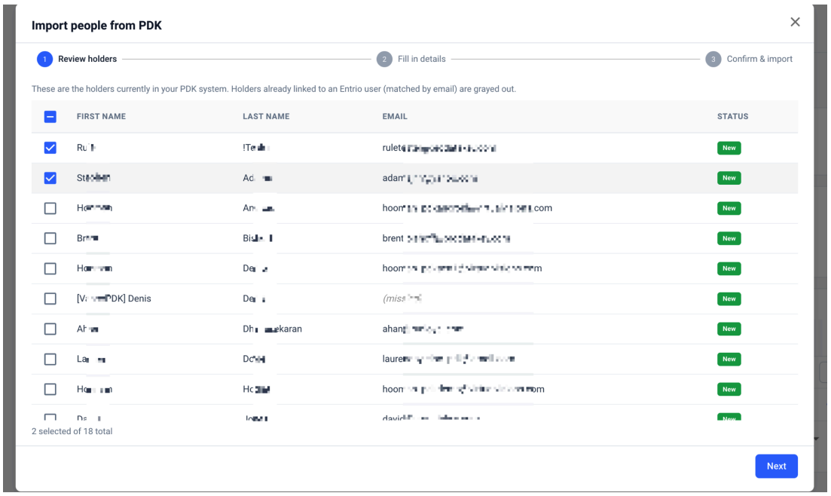Click the EMAIL column header

tap(395, 116)
